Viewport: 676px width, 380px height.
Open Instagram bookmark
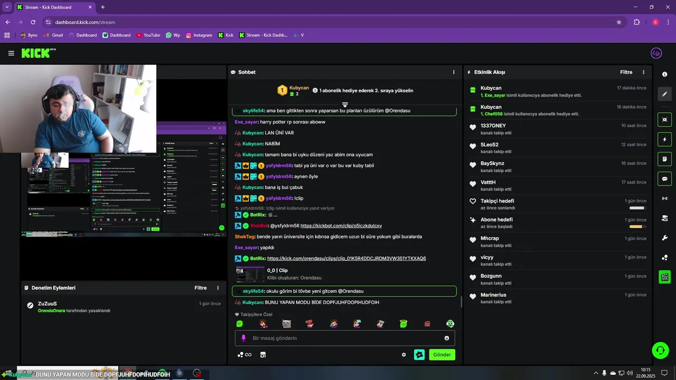click(199, 35)
